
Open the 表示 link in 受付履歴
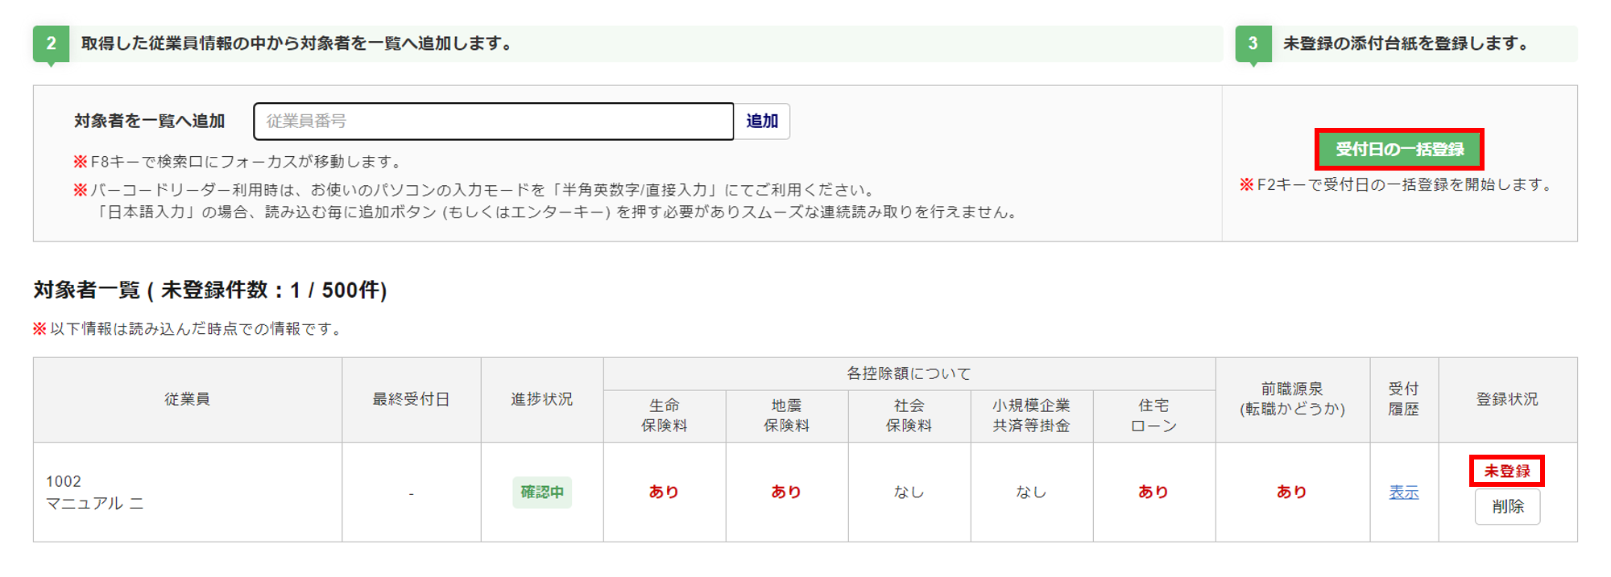click(1404, 493)
